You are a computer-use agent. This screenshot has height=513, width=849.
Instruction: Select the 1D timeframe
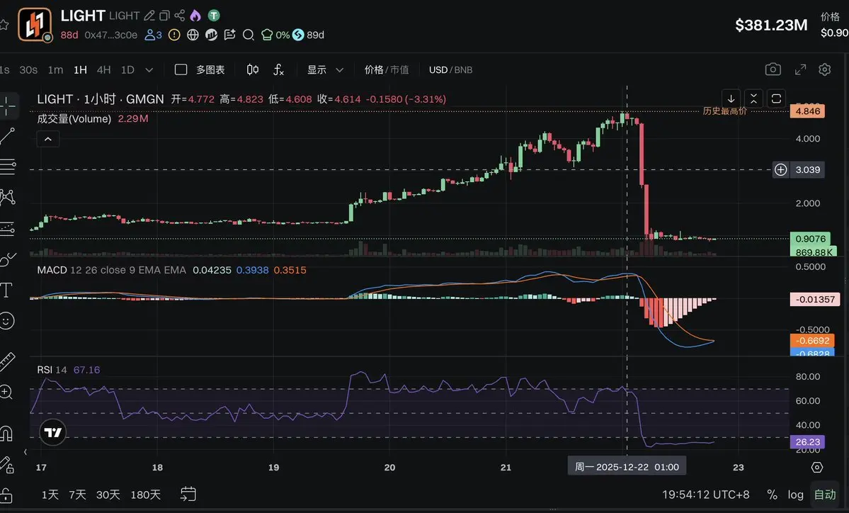pos(127,70)
